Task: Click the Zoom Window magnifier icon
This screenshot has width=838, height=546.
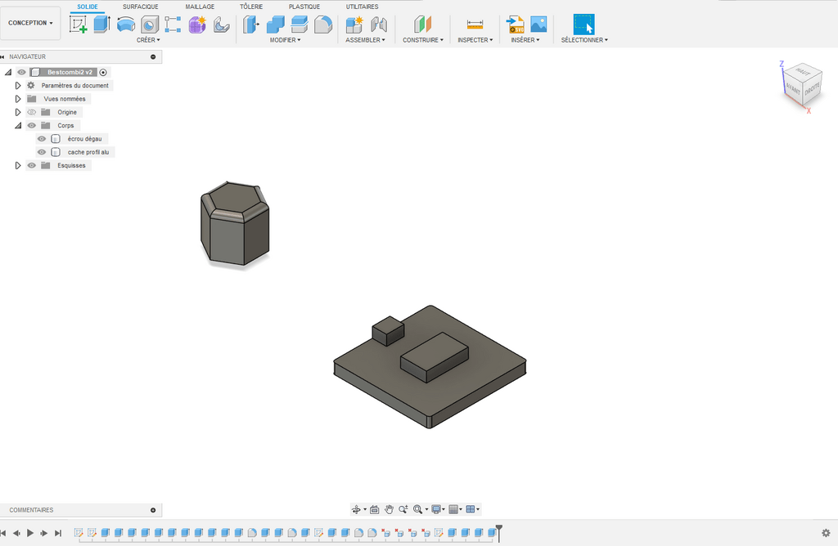Action: pos(418,510)
